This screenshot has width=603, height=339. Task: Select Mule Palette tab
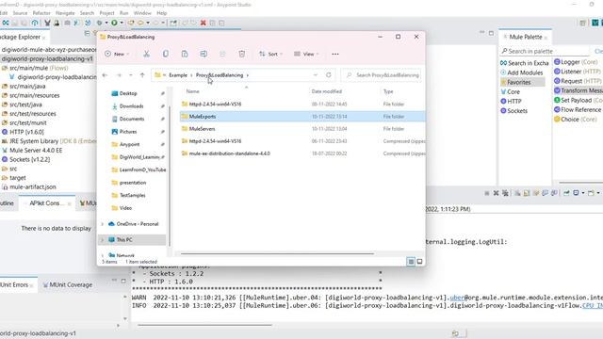click(526, 37)
